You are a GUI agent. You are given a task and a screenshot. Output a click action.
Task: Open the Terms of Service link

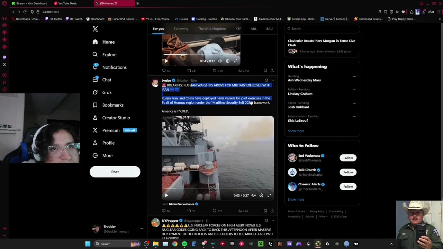point(296,211)
